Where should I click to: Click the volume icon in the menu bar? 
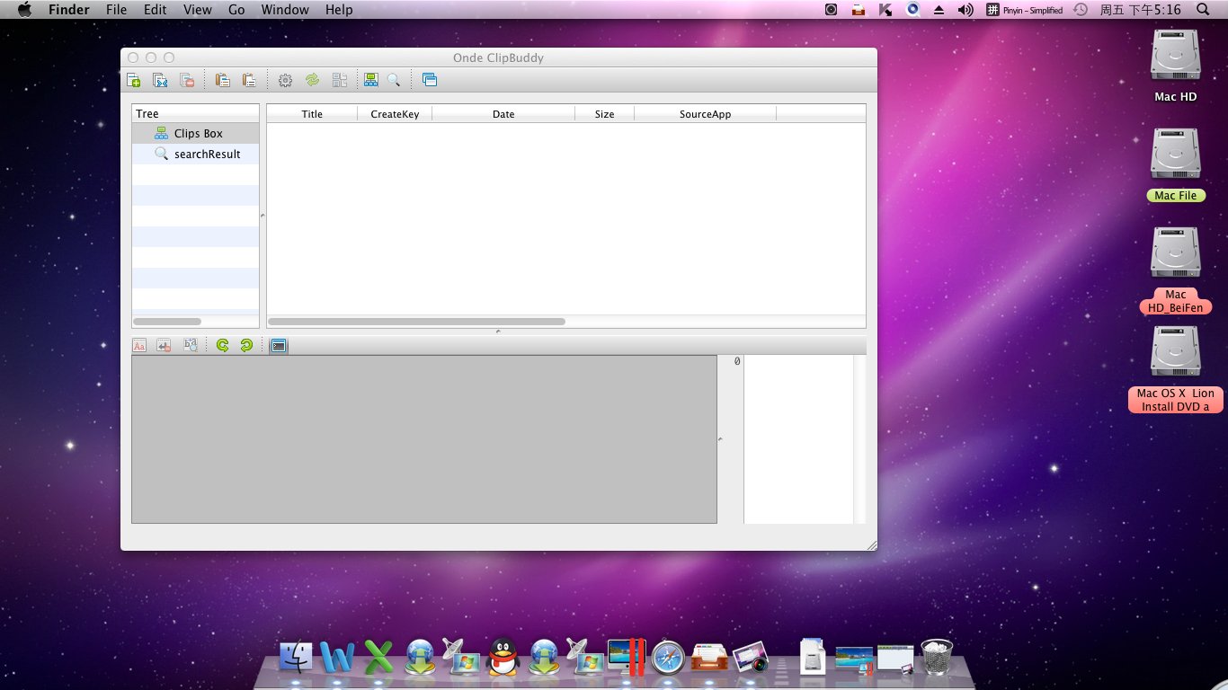click(x=965, y=10)
